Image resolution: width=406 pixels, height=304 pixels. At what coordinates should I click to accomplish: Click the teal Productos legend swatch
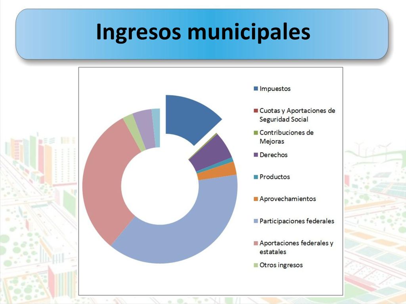click(x=256, y=177)
